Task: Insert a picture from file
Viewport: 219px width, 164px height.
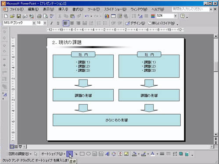Action: pyautogui.click(x=126, y=154)
